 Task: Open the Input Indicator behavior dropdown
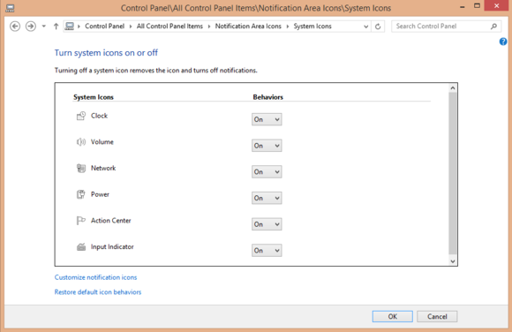click(267, 250)
